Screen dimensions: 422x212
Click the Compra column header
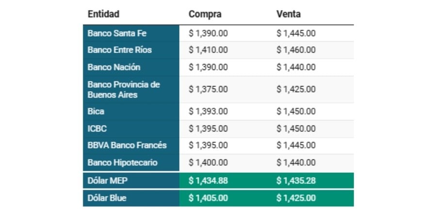point(205,14)
